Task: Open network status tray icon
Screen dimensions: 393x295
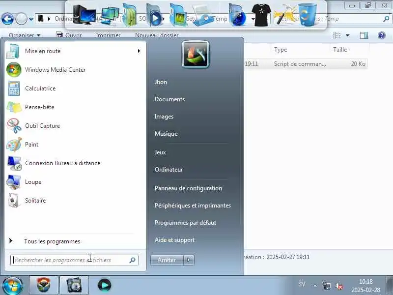Action: click(327, 286)
